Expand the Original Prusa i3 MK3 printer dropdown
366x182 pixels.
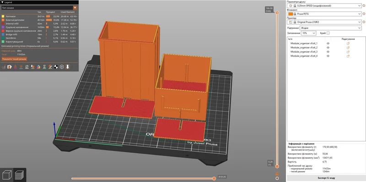[325, 22]
